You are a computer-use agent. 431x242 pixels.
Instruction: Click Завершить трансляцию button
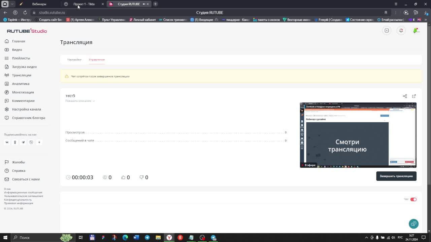click(x=396, y=176)
